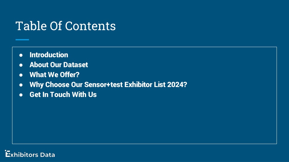Click 2024? in the fourth bullet
289x162 pixels.
tap(177, 85)
